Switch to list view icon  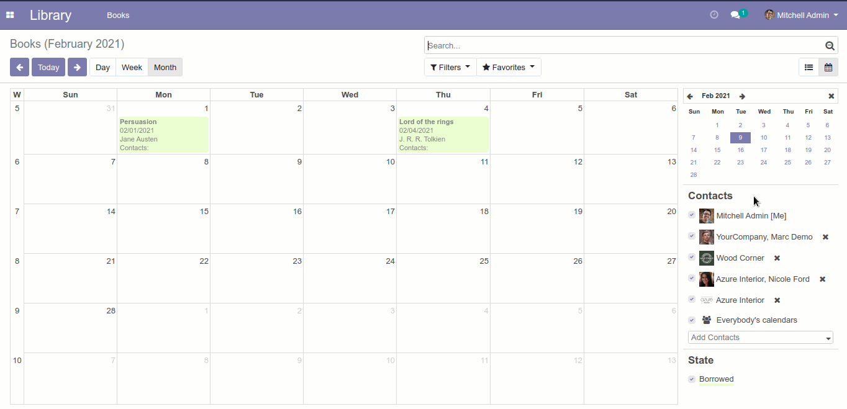pos(808,67)
